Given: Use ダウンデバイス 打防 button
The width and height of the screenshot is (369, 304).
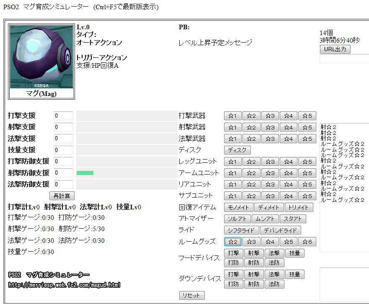Looking at the screenshot, I should [x=234, y=284].
